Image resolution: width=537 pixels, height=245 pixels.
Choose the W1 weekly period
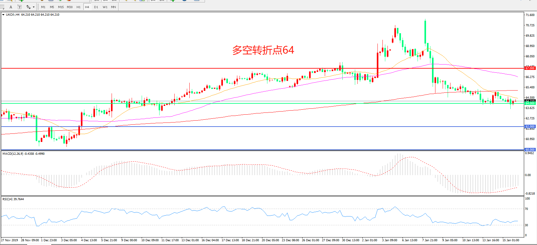[x=105, y=7]
